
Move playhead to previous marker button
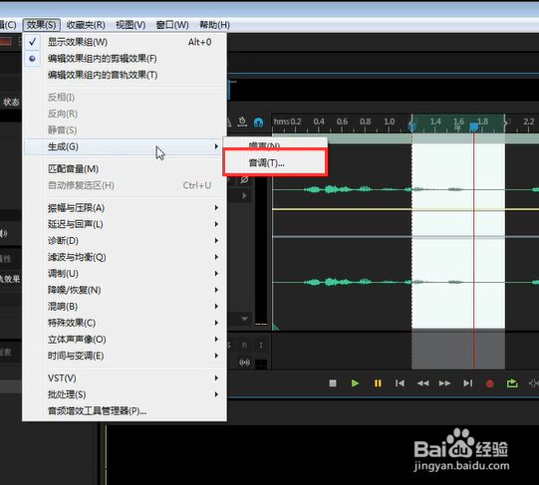[x=400, y=382]
